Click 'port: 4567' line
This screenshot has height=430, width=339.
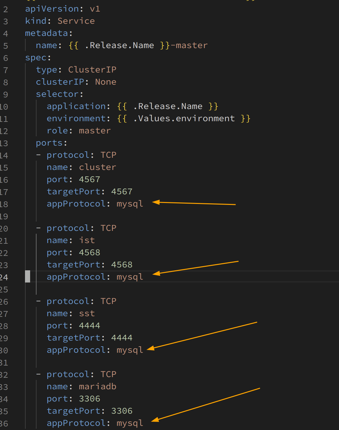point(73,179)
